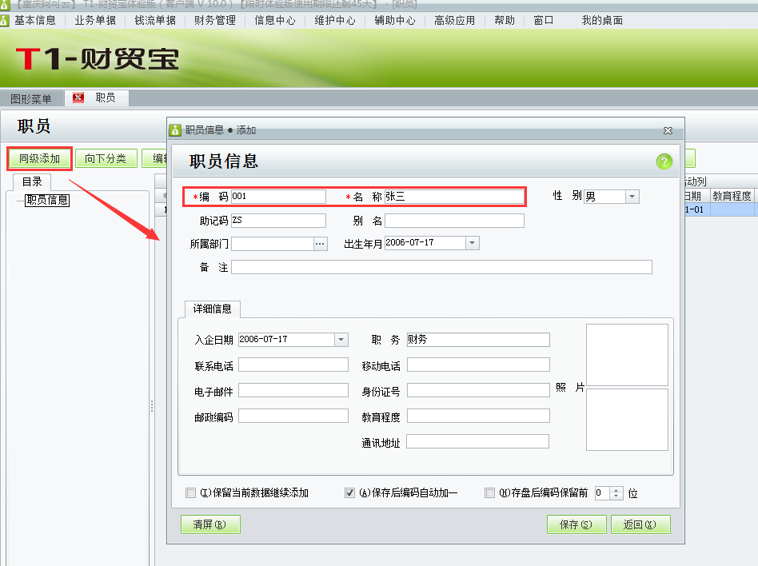Click 保存 button

coord(576,524)
